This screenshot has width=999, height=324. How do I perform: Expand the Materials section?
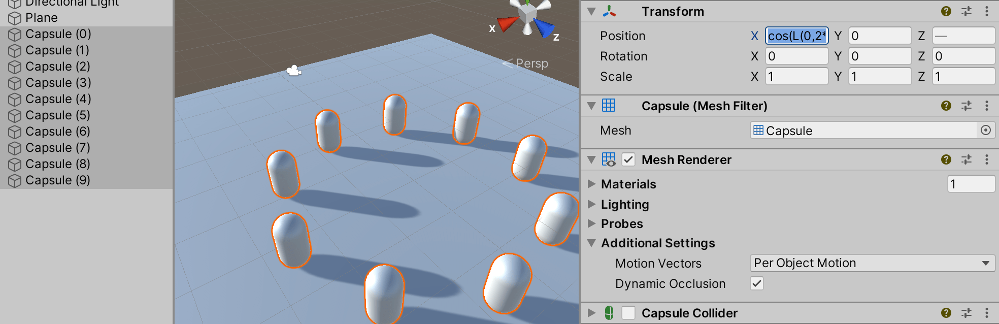591,184
